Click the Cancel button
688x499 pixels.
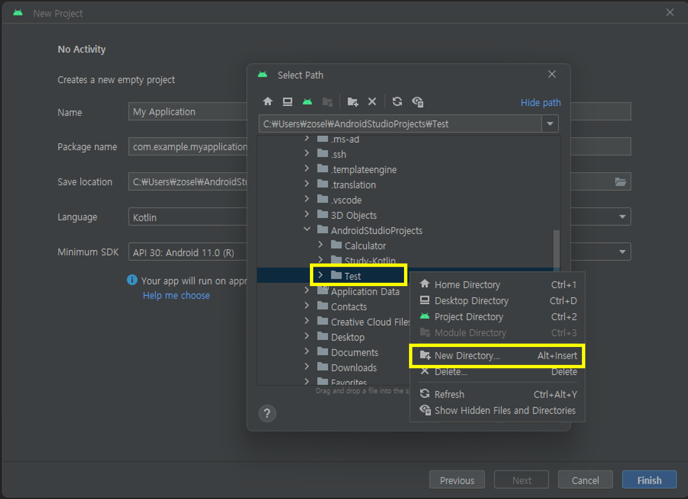[x=585, y=480]
